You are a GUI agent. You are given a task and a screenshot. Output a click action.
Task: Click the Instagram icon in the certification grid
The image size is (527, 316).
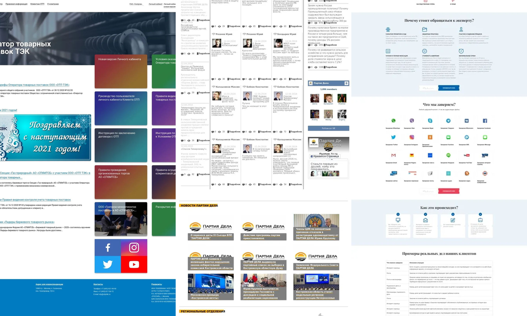(x=412, y=137)
